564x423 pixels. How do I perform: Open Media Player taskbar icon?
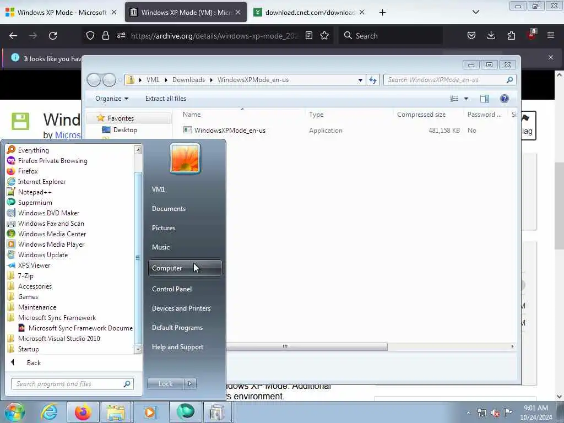(x=150, y=412)
